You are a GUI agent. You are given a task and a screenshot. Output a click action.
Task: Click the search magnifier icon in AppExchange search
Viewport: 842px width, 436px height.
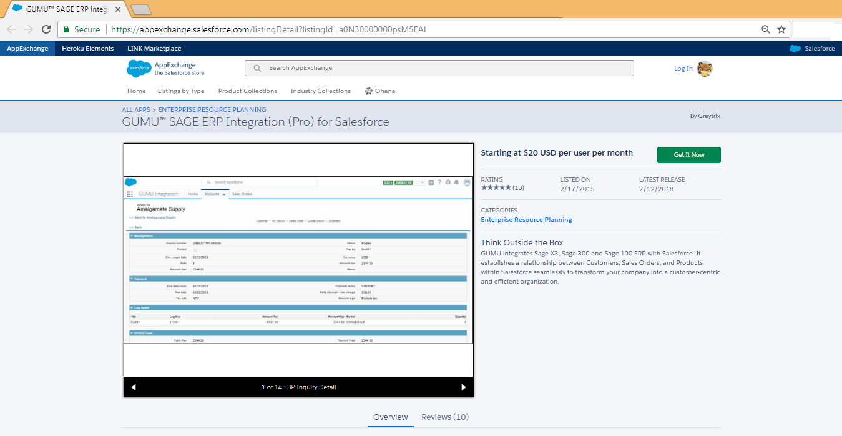point(257,68)
